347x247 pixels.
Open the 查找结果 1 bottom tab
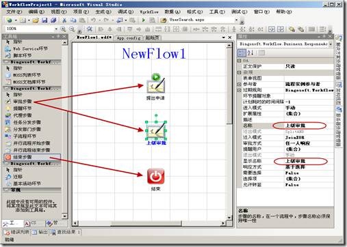tap(65, 232)
